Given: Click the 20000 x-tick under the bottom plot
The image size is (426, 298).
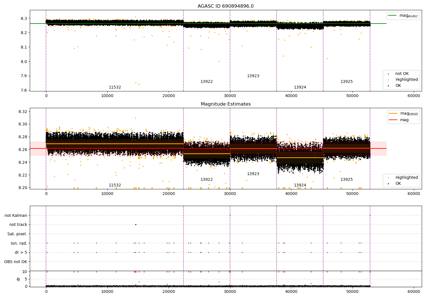Looking at the screenshot, I should coord(168,291).
